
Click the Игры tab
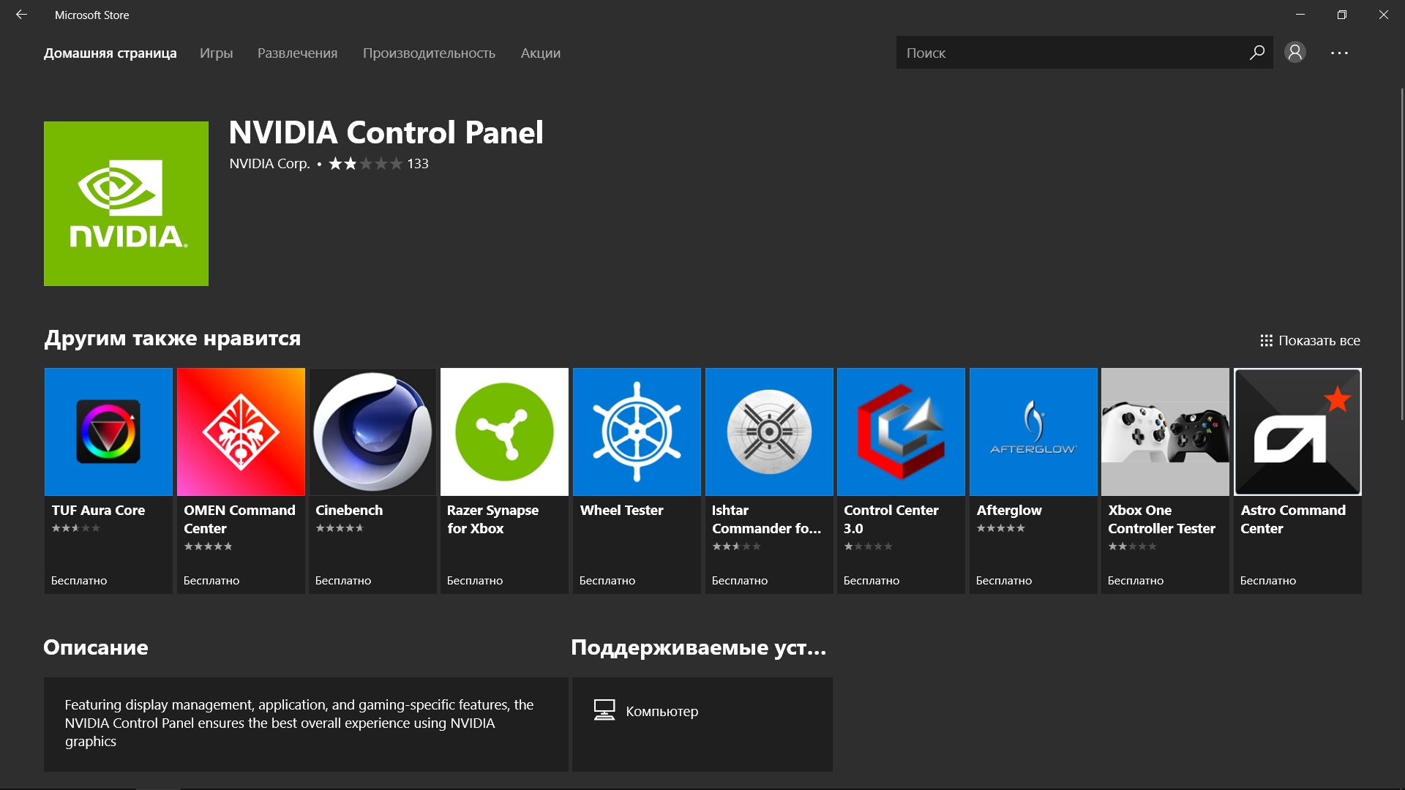point(216,52)
